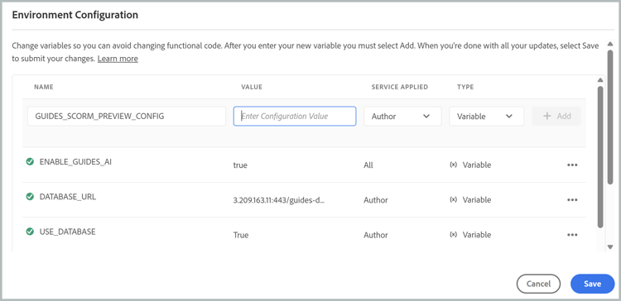Image resolution: width=621 pixels, height=301 pixels.
Task: Click the VALUE column header
Action: (252, 87)
